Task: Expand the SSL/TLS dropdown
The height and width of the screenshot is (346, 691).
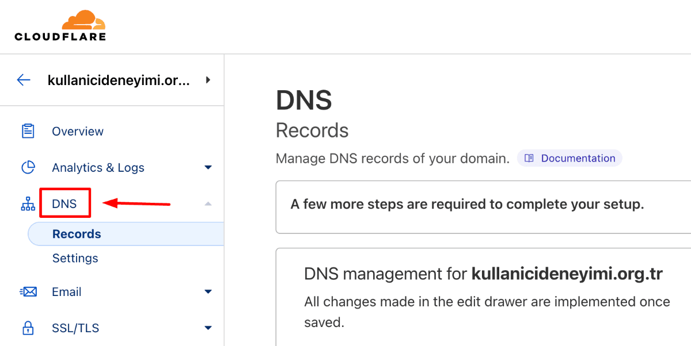Action: tap(208, 328)
